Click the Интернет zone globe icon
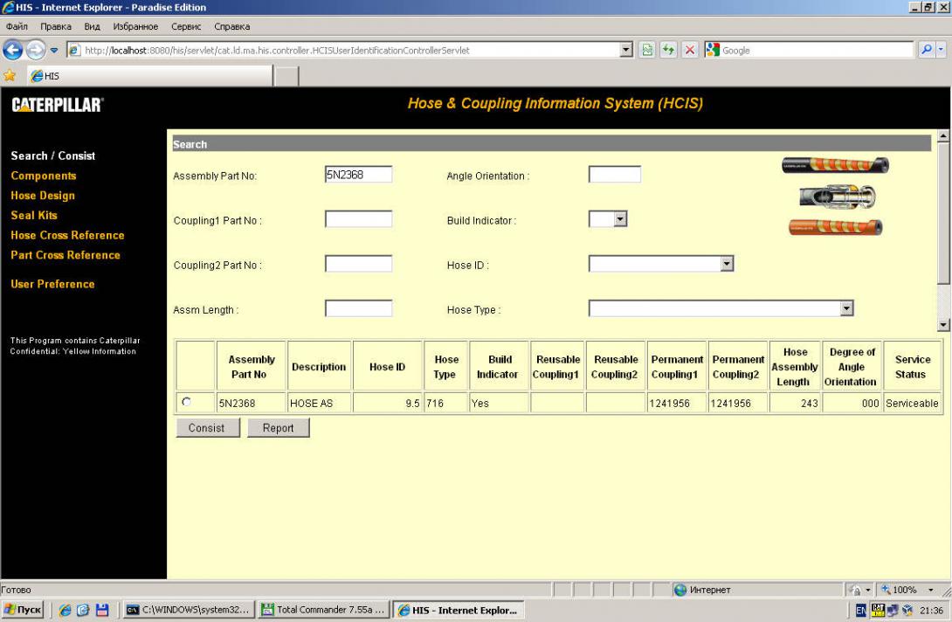 680,590
